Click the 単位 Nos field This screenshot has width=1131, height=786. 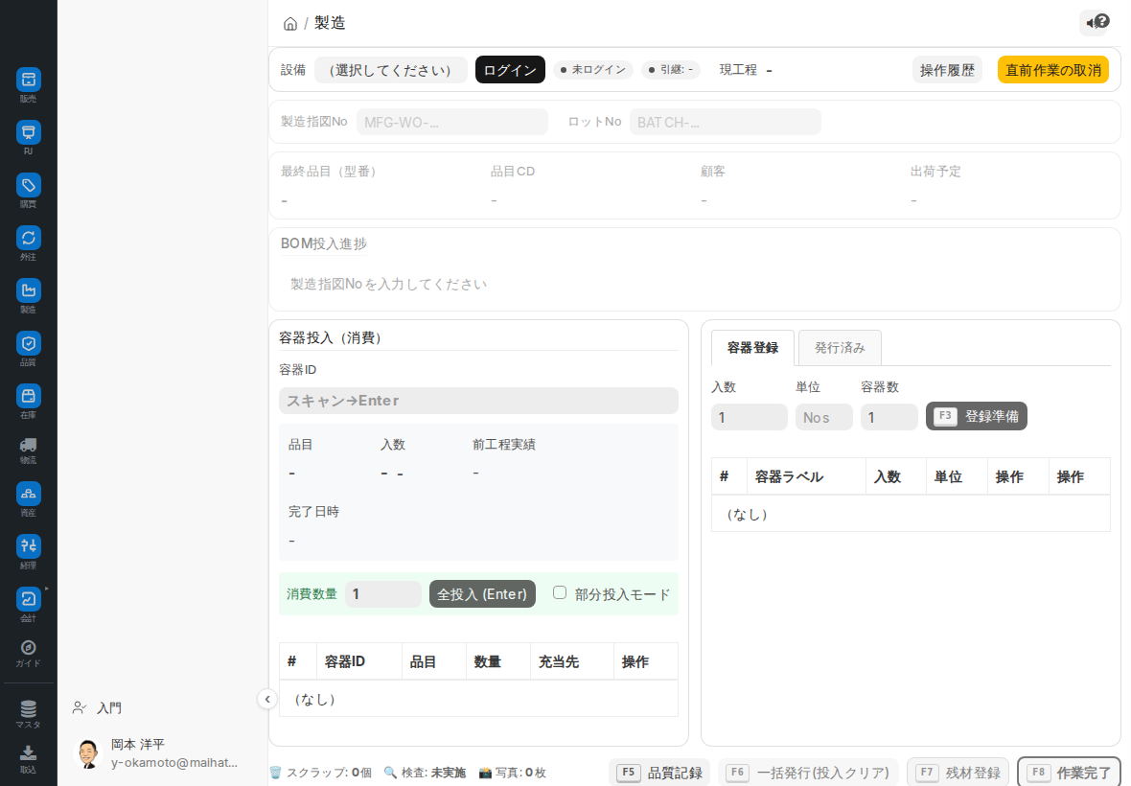[823, 418]
